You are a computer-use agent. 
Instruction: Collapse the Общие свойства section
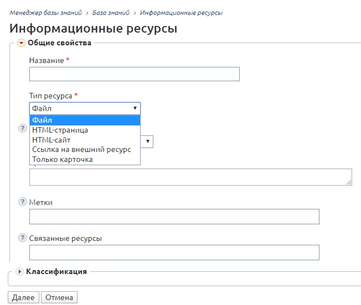tap(21, 43)
